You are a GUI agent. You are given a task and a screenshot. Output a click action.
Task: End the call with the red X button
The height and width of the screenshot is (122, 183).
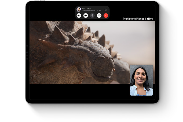coord(106,15)
